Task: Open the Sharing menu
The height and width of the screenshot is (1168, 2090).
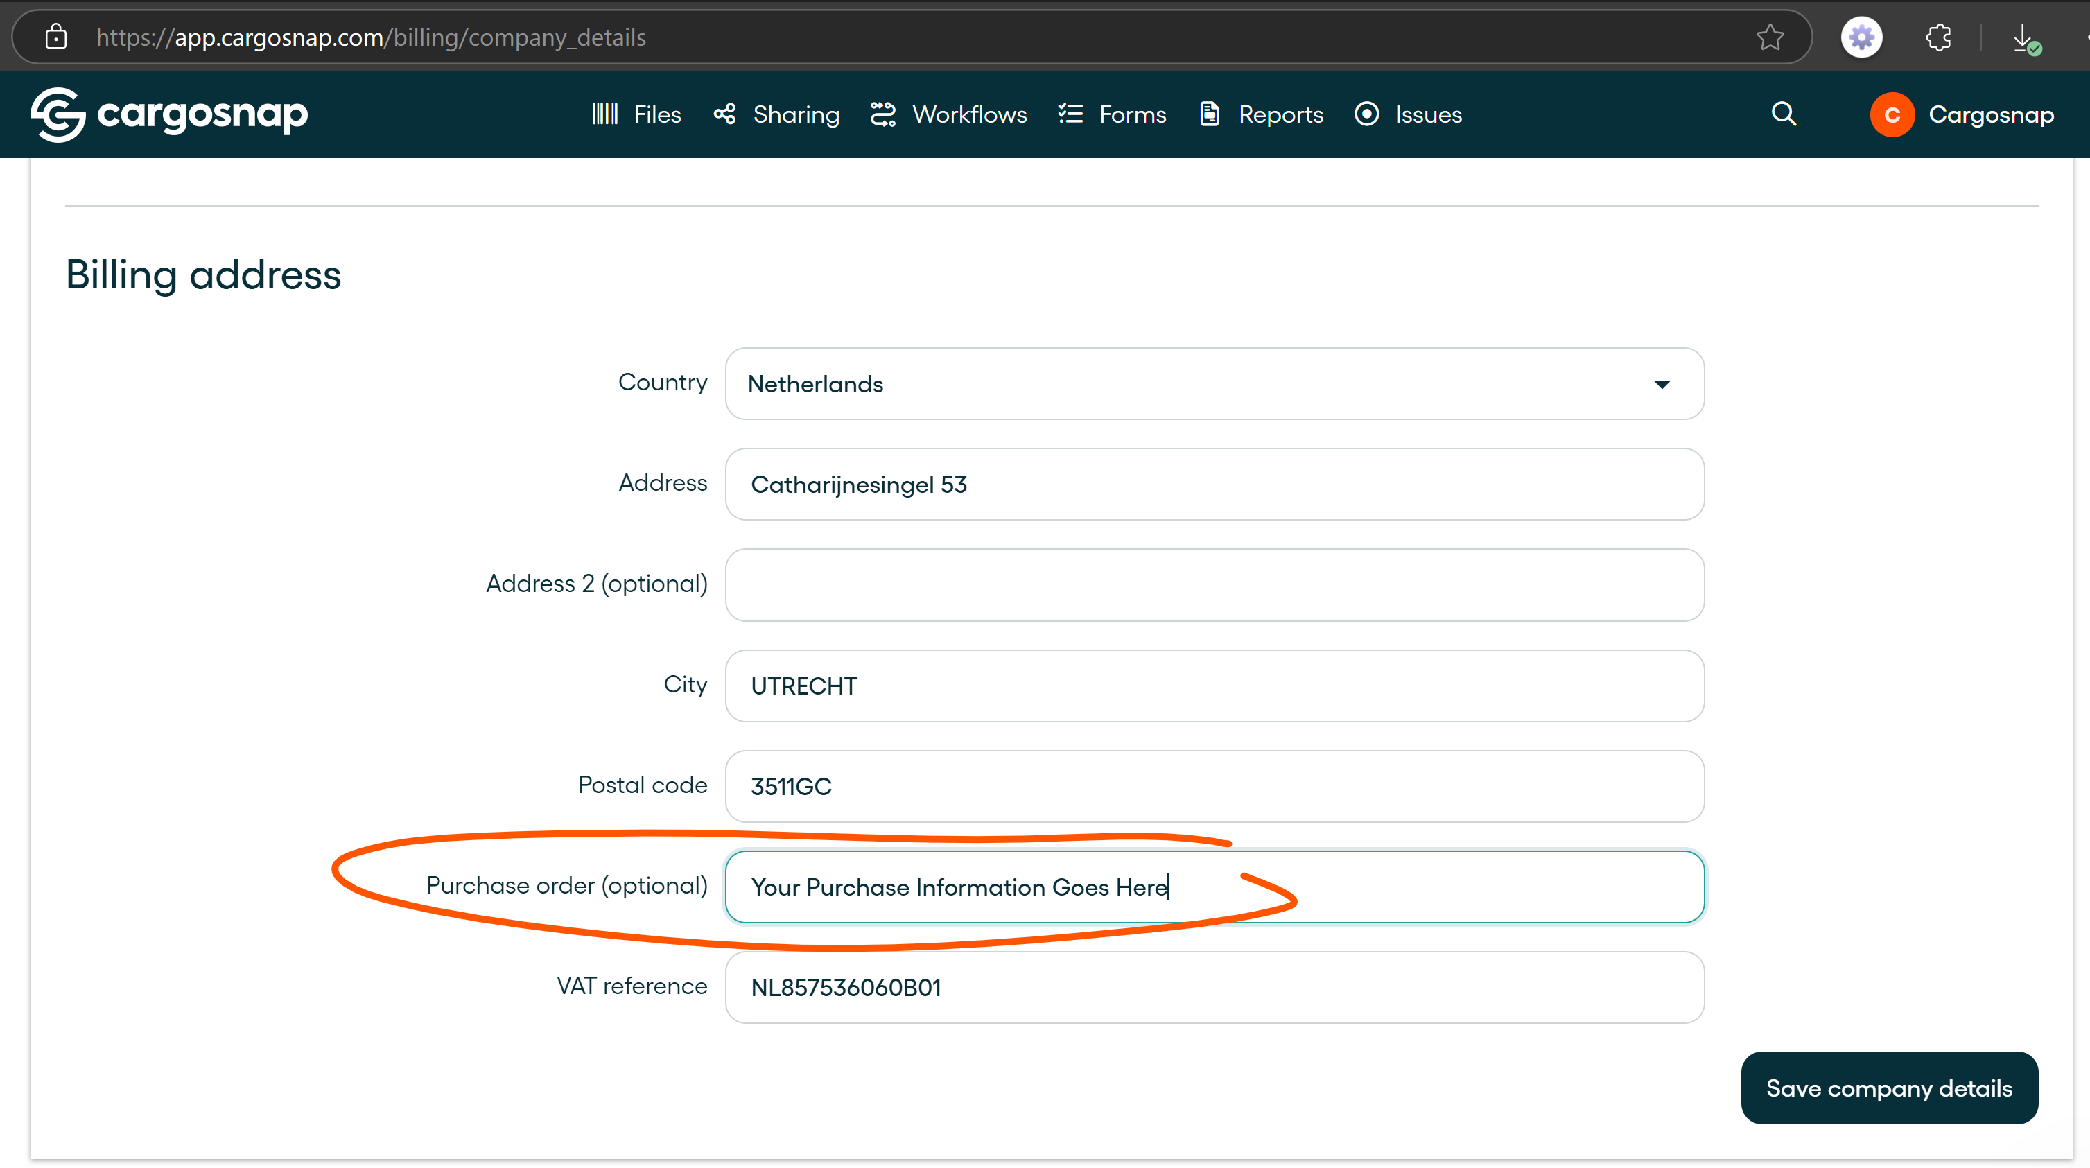Action: (776, 114)
